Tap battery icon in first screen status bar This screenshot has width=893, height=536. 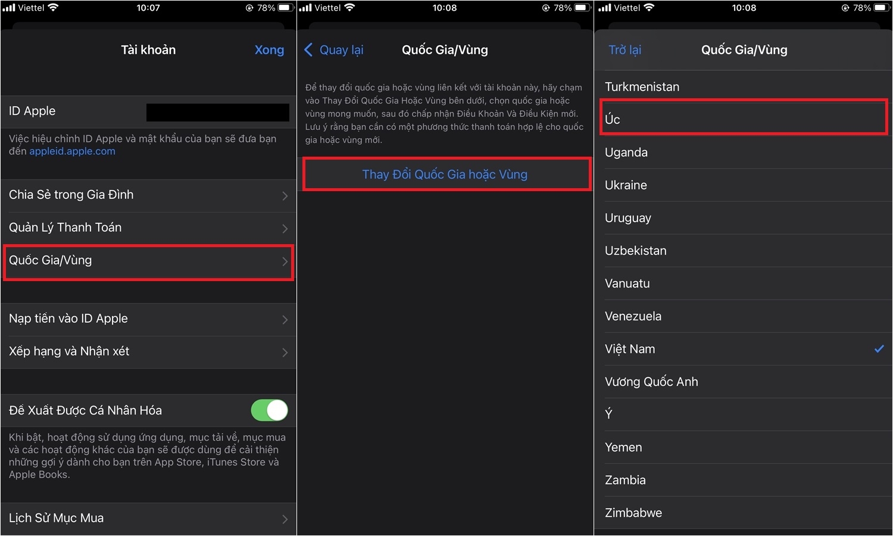click(x=286, y=8)
